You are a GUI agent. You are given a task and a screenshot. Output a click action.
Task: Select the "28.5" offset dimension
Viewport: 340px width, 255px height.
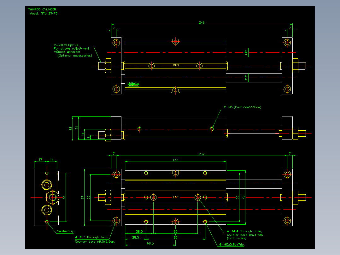coord(136,238)
